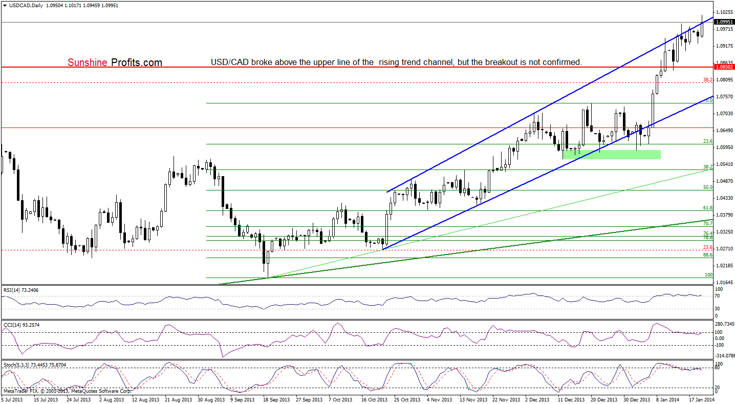
Task: Click the 70.7 Fibonacci level label
Action: tap(708, 224)
